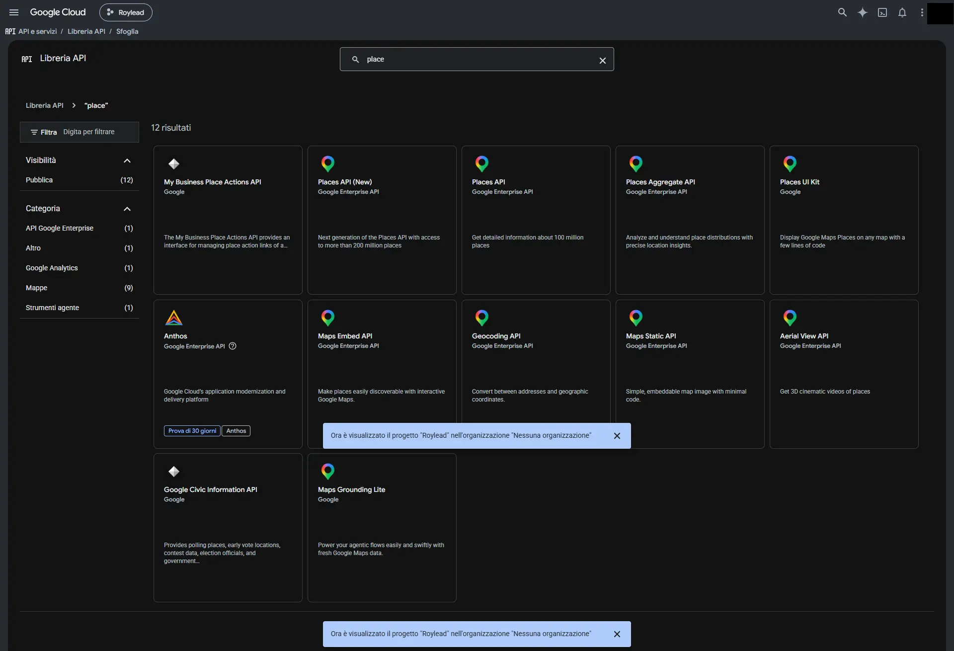Viewport: 954px width, 651px height.
Task: Open Maps Static API title
Action: point(651,336)
